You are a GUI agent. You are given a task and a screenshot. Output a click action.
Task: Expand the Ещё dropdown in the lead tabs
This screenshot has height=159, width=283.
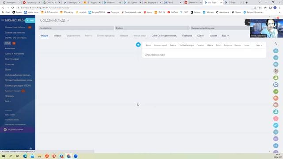[x=225, y=36]
